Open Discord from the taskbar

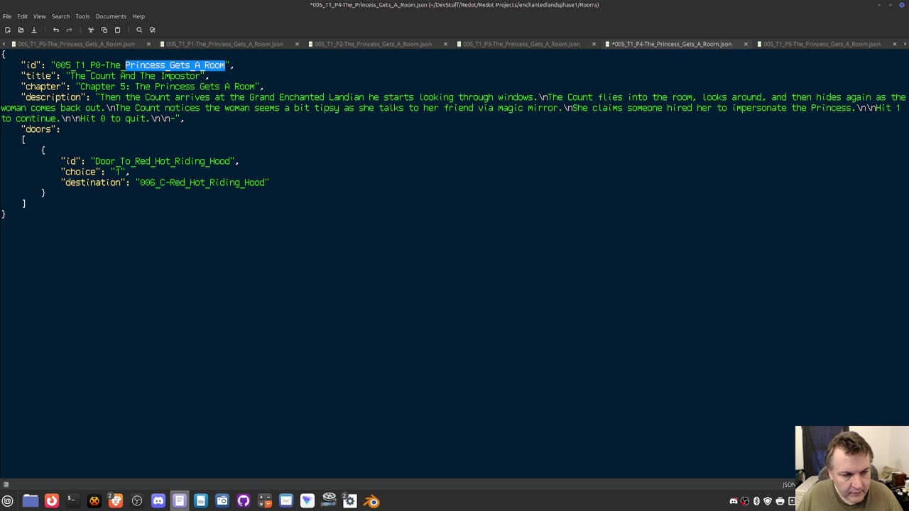158,501
